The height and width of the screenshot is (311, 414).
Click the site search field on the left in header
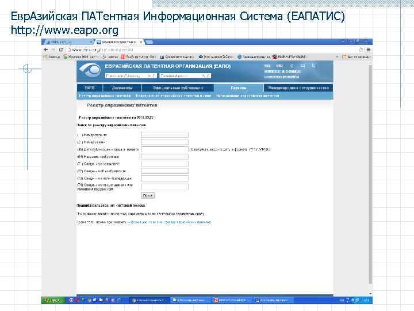[x=131, y=76]
